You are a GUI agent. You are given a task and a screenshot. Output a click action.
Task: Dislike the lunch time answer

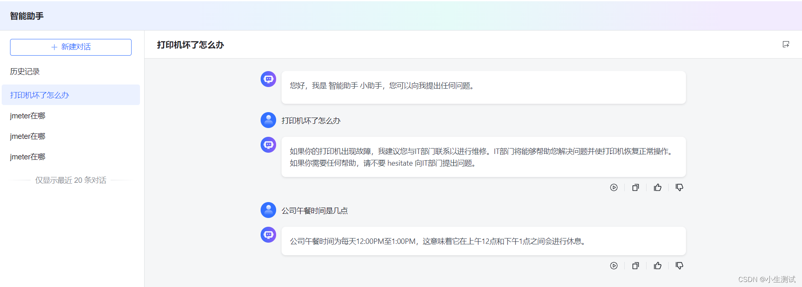[679, 266]
